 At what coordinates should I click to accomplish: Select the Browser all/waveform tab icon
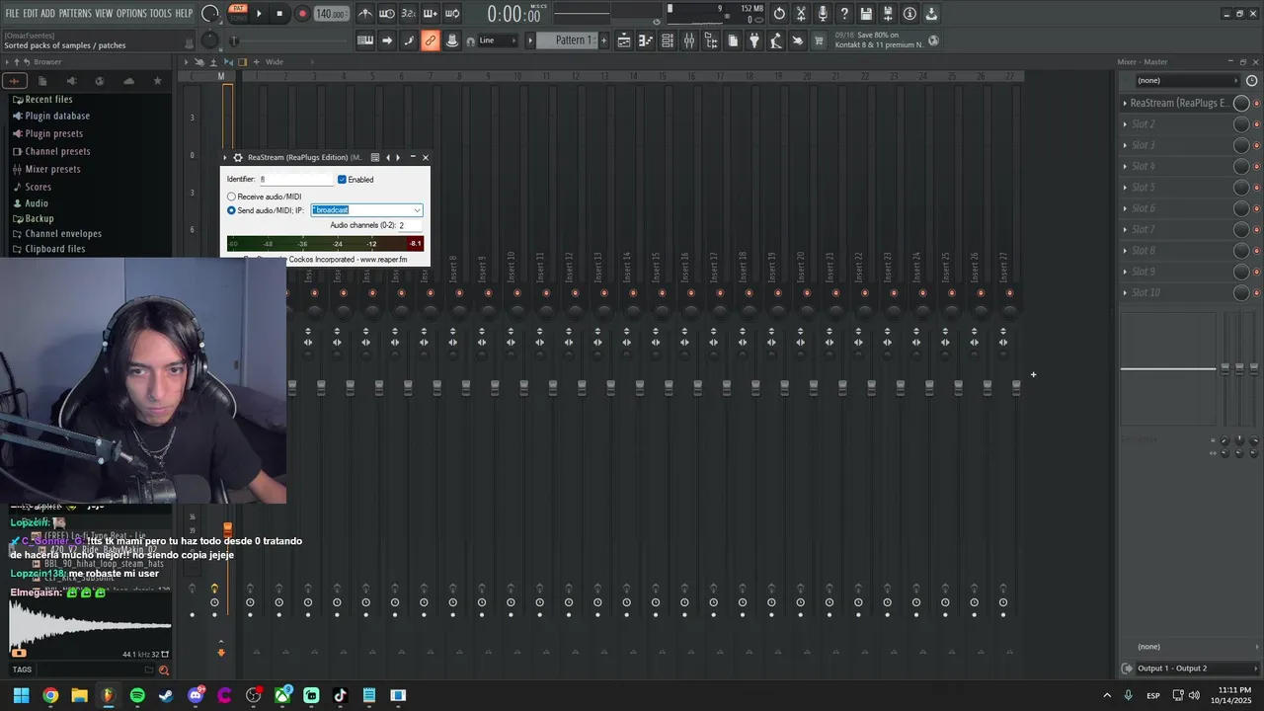tap(14, 81)
